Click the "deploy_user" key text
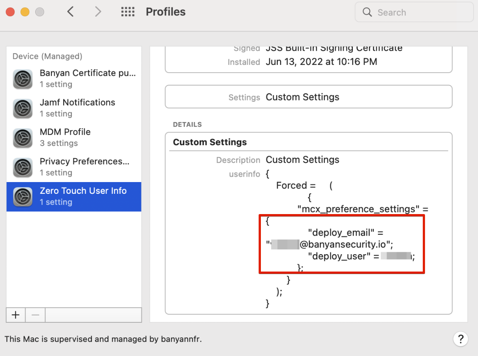 339,256
